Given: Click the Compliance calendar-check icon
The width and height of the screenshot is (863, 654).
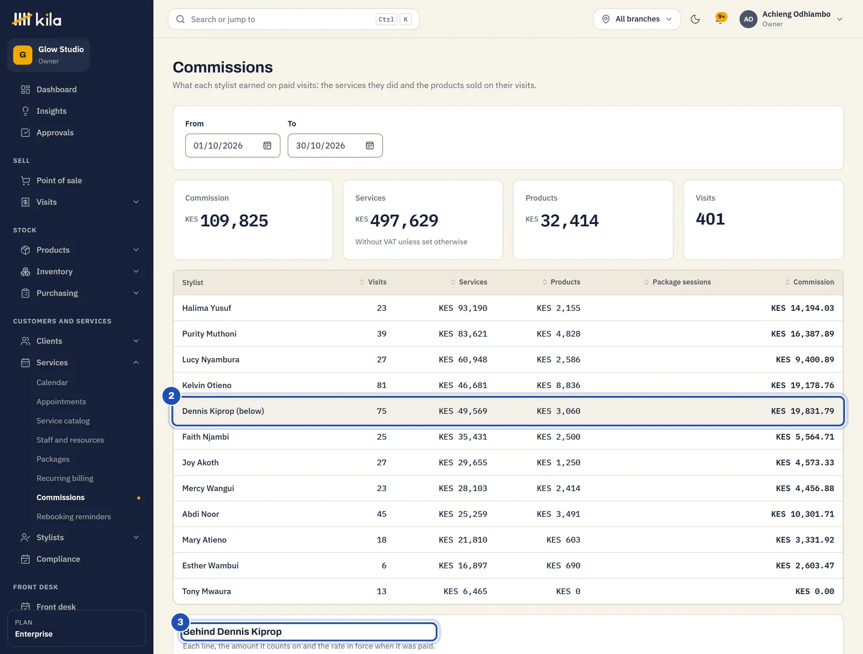Looking at the screenshot, I should [x=25, y=559].
